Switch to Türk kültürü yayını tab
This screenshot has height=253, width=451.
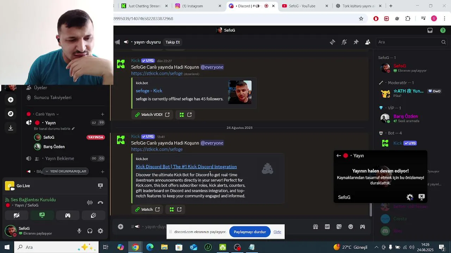(x=358, y=6)
